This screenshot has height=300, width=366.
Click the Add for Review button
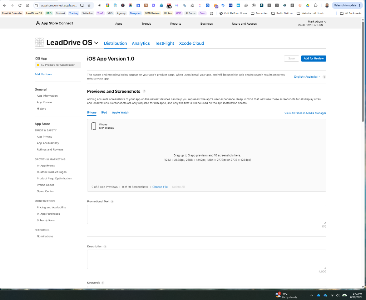(313, 58)
